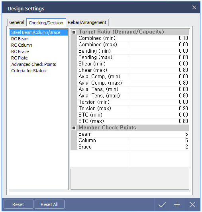
Task: Select Steel Beam/Column/Brace in list
Action: [x=39, y=32]
